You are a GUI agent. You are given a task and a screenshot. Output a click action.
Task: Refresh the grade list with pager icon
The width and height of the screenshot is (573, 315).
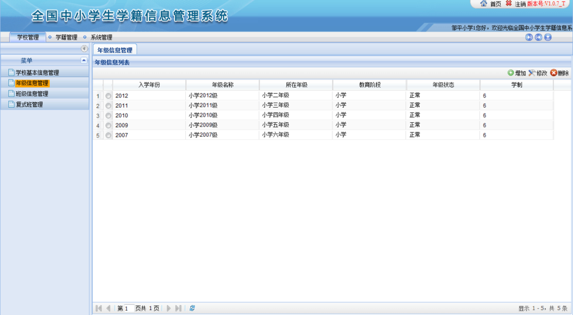(192, 308)
